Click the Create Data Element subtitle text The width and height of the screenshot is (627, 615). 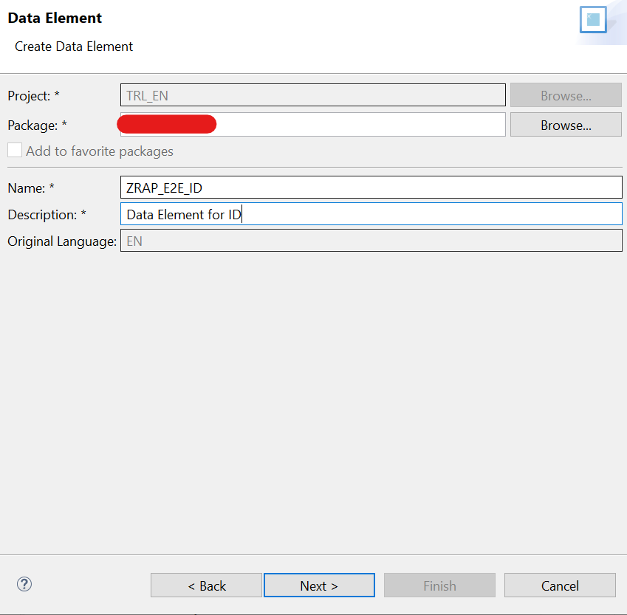[74, 47]
